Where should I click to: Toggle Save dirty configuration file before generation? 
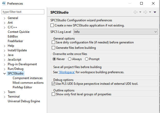54,42
